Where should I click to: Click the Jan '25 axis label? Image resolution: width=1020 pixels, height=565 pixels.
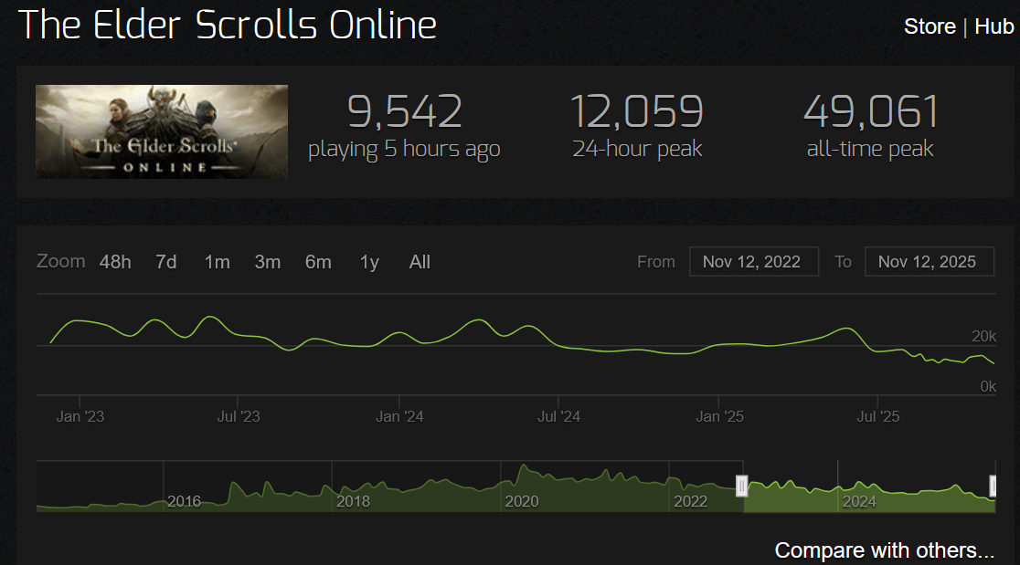[719, 416]
